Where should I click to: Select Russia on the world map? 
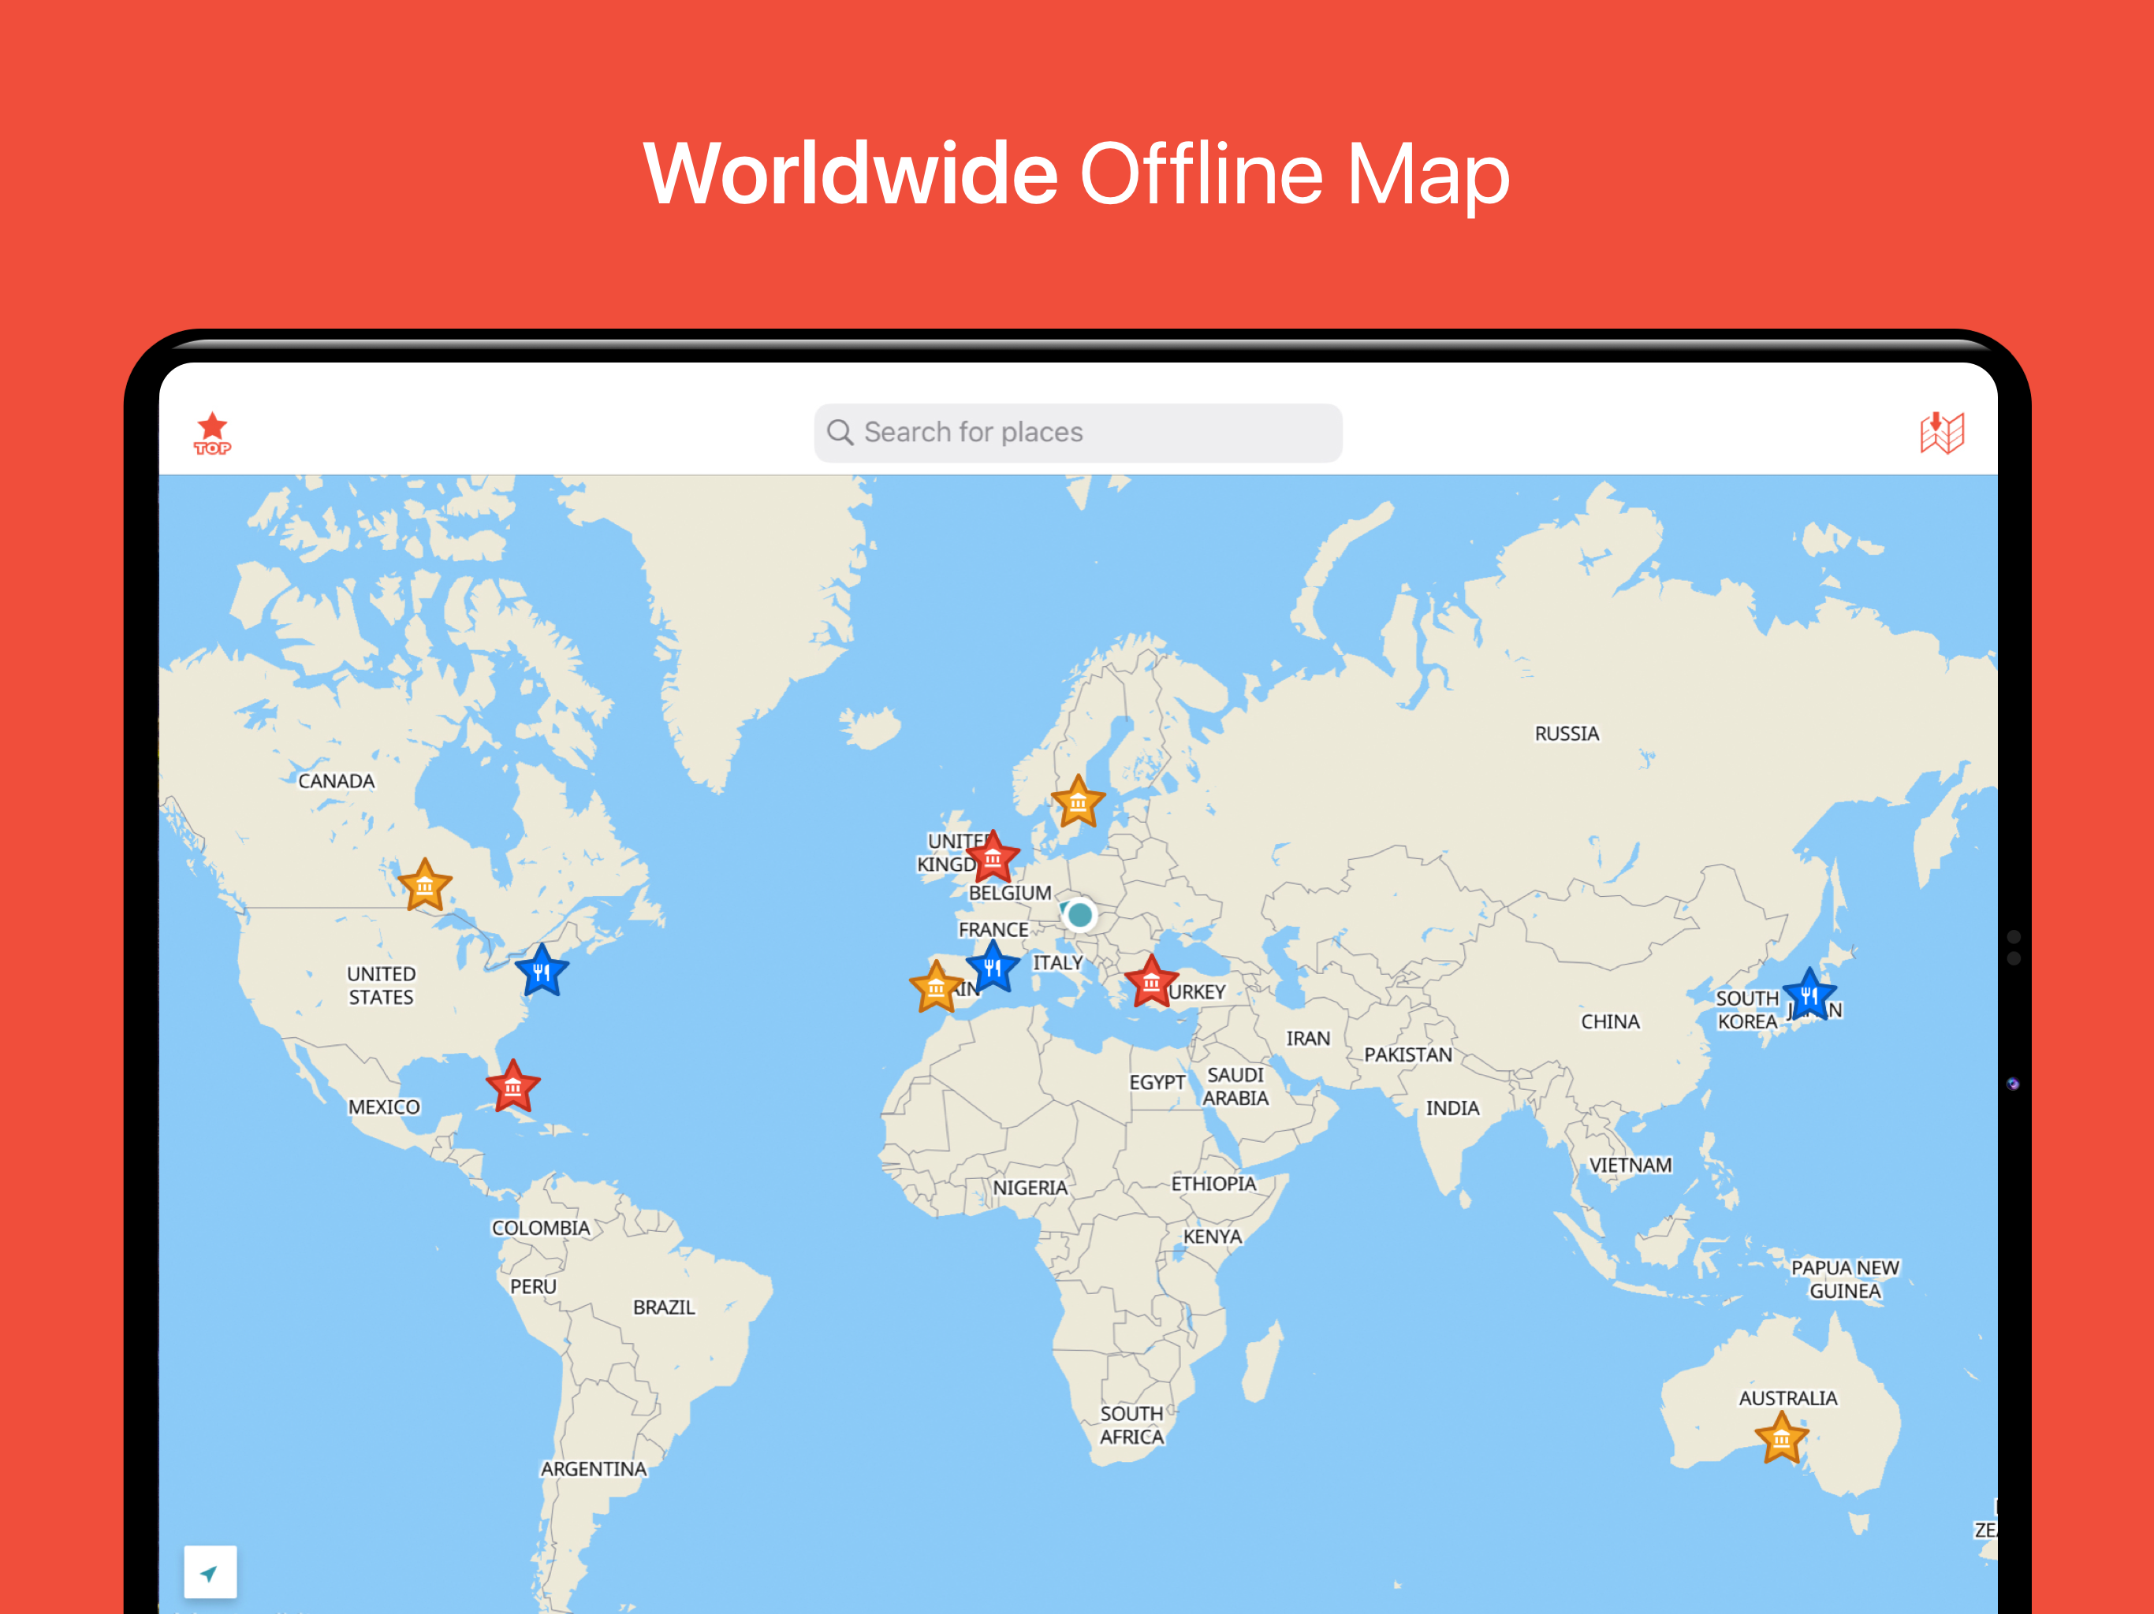point(1566,732)
